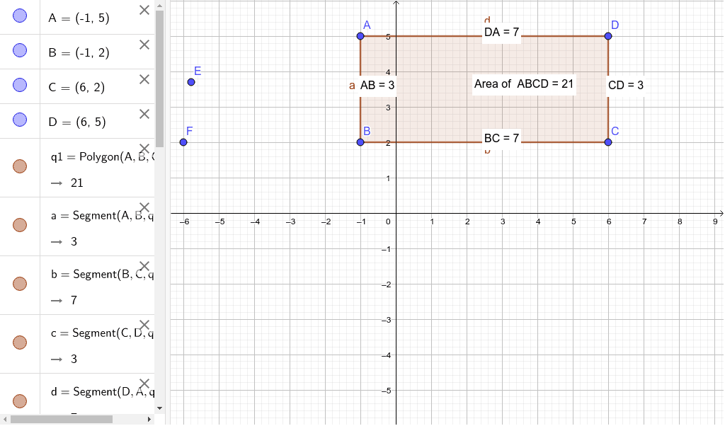The width and height of the screenshot is (725, 426).
Task: Delete the segment d row
Action: pos(144,383)
